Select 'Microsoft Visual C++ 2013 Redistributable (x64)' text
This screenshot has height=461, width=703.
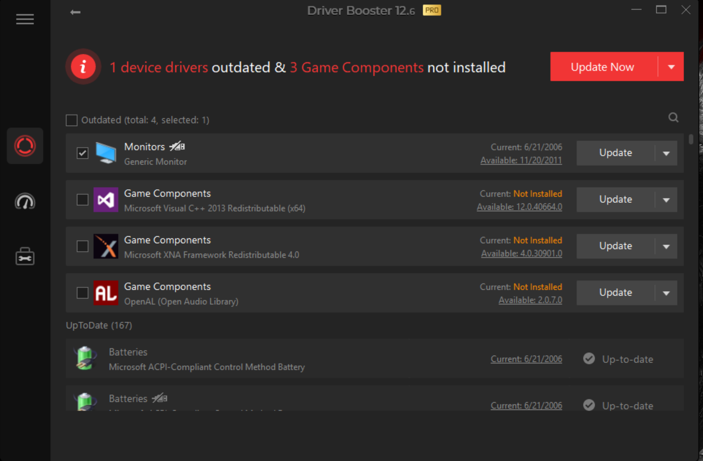click(x=215, y=208)
